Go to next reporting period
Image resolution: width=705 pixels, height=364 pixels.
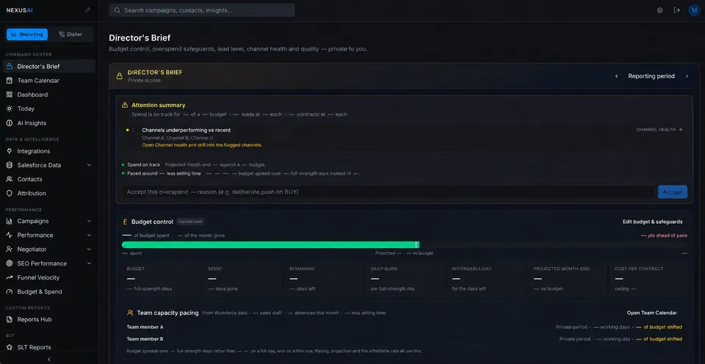(687, 76)
